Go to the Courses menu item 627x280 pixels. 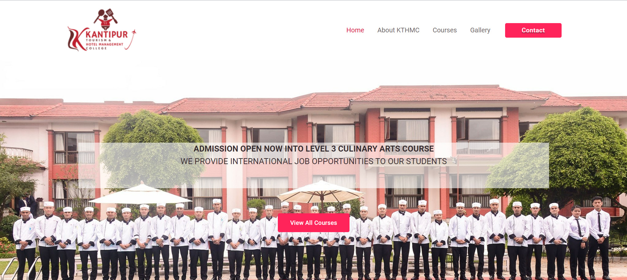(x=445, y=30)
